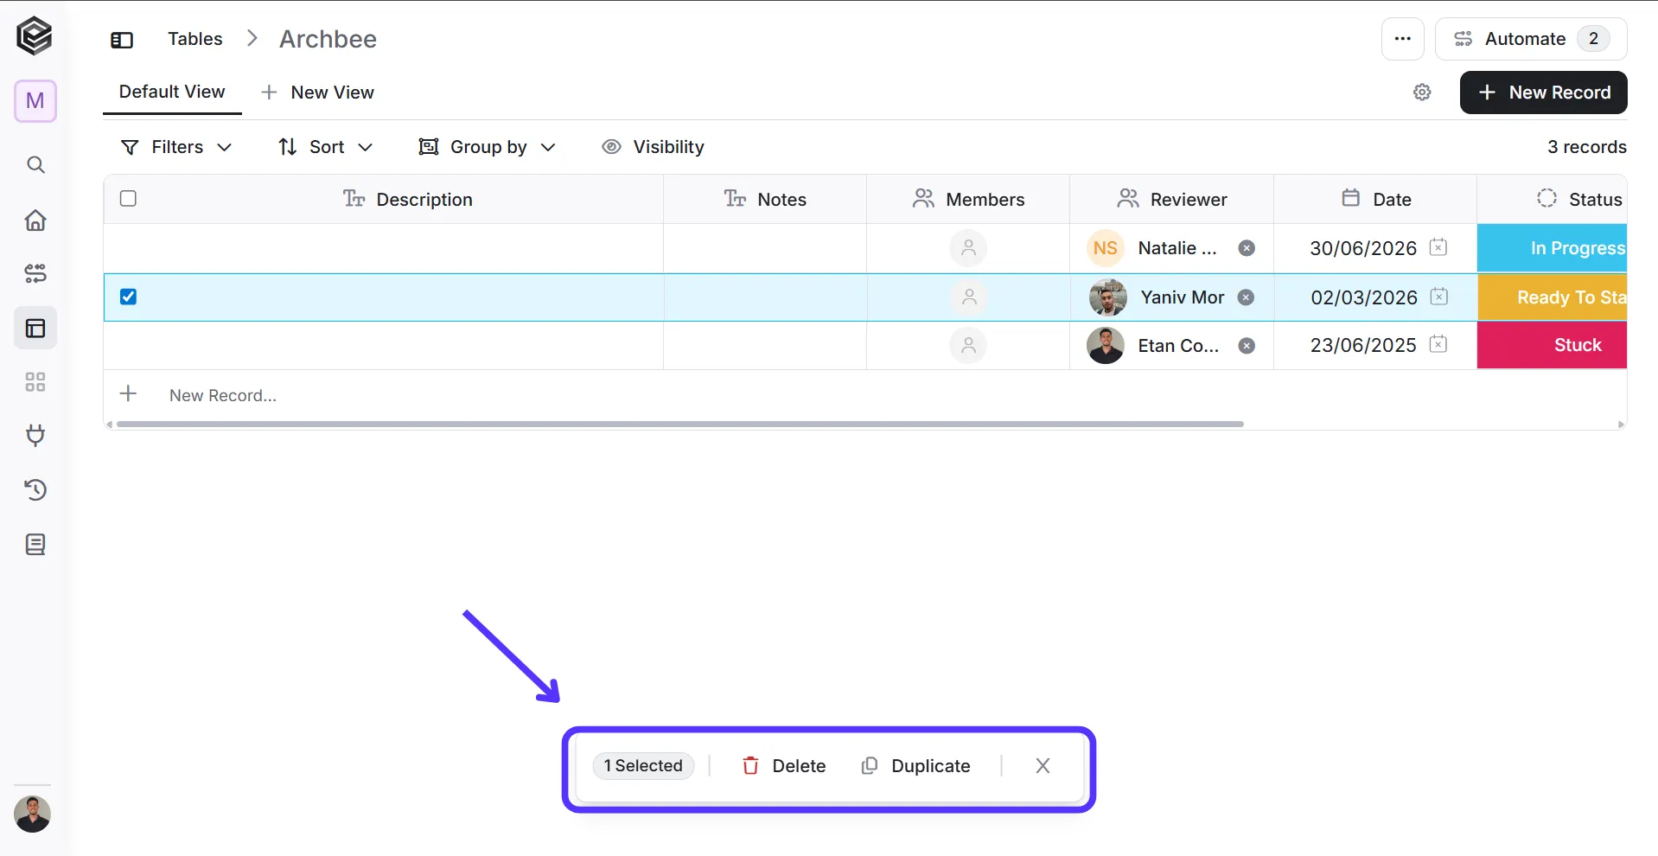Click the app logo icon in sidebar
1658x856 pixels.
pos(35,36)
